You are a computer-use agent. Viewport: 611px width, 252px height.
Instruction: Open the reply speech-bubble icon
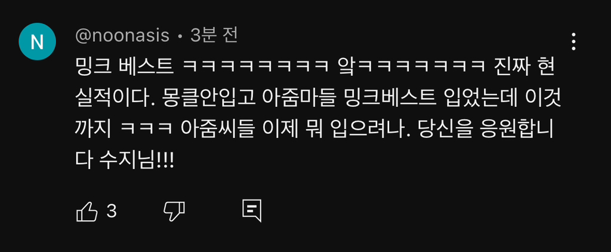tap(252, 211)
